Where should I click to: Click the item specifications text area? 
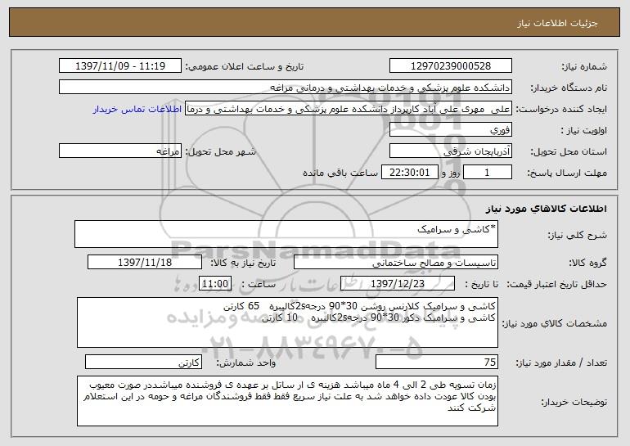[287, 322]
